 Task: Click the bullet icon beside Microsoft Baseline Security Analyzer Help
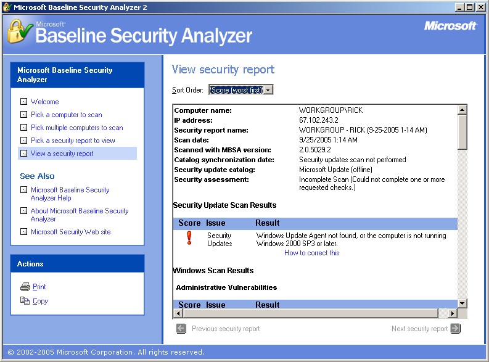[x=23, y=189]
